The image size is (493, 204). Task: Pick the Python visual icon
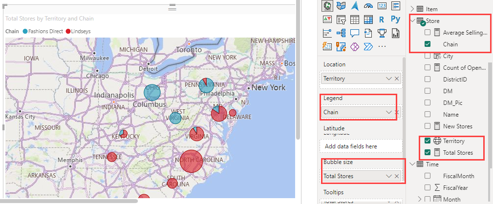point(395,20)
